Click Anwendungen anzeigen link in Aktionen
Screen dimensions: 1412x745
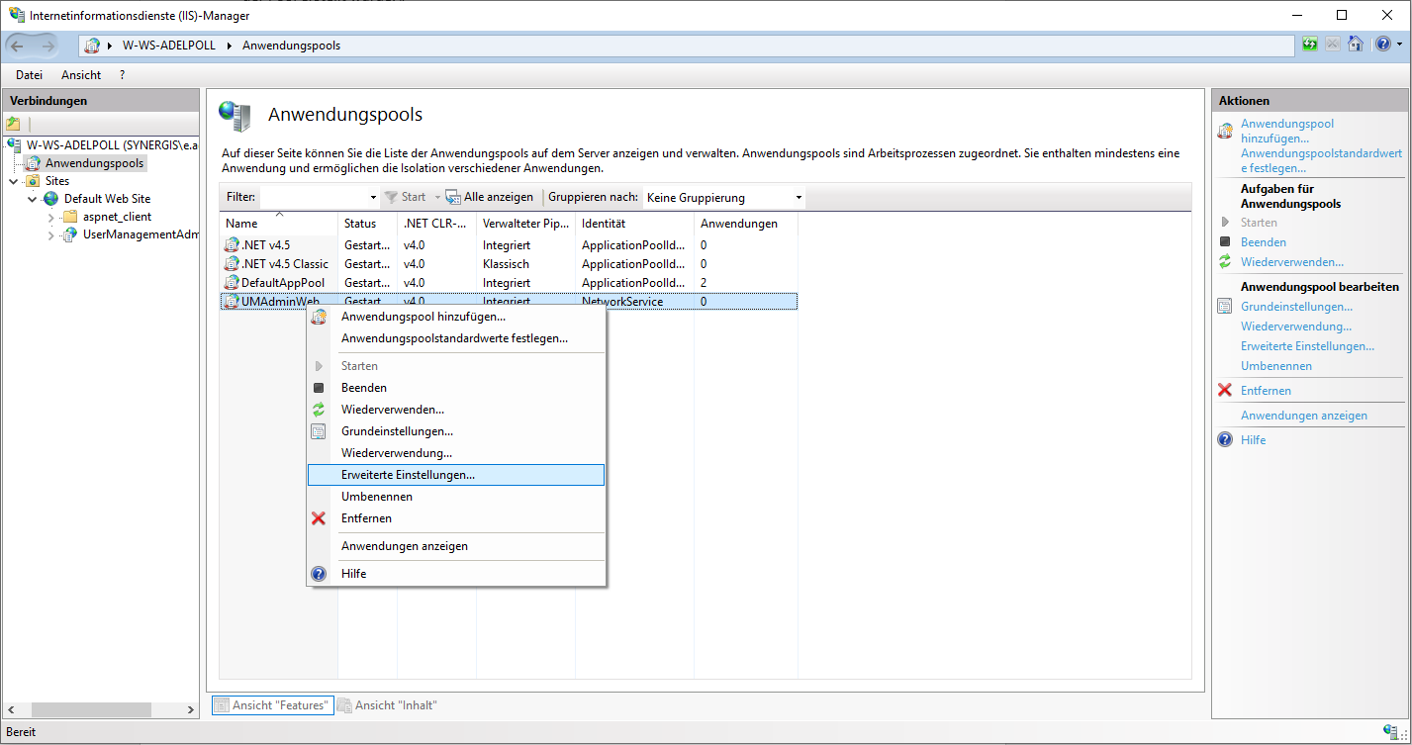1303,416
